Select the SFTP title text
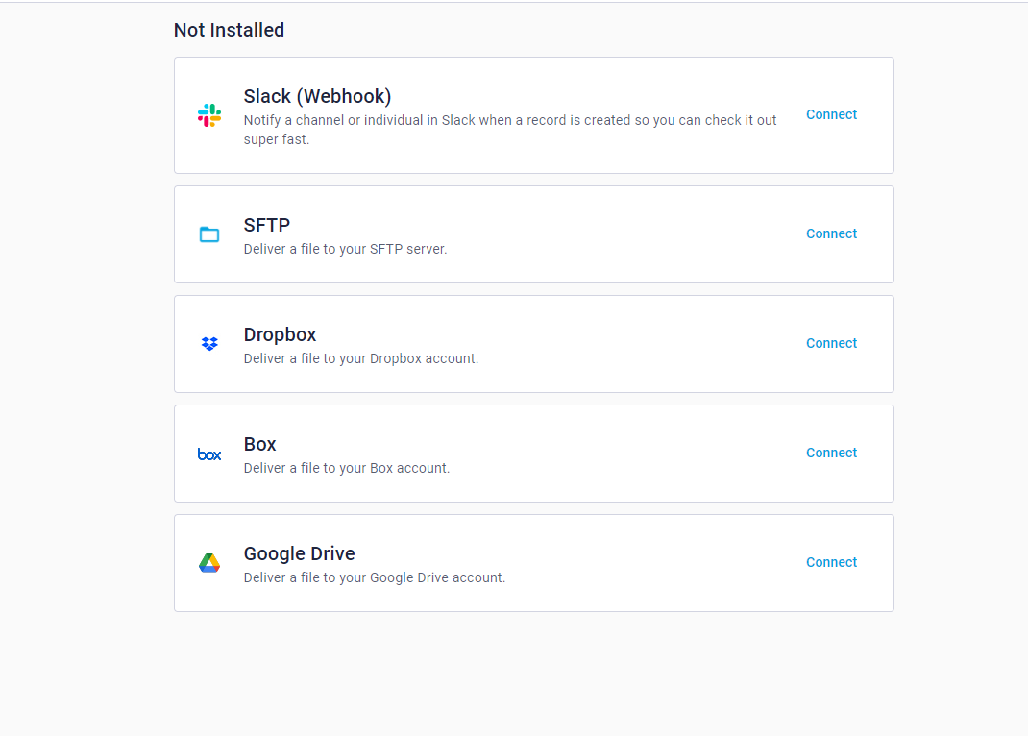The width and height of the screenshot is (1028, 736). tap(266, 225)
